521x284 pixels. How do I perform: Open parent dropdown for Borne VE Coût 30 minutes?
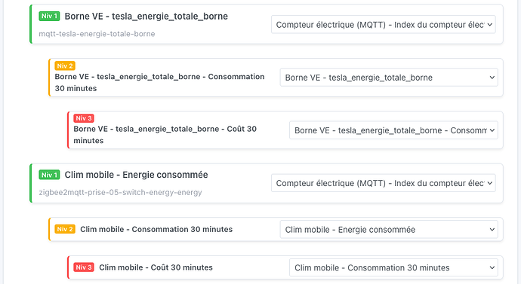tap(393, 130)
